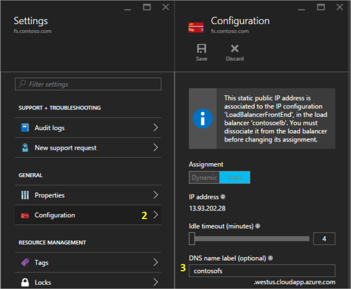351x289 pixels.
Task: Click fs.contoso.com subtitle under Settings
Action: point(33,31)
